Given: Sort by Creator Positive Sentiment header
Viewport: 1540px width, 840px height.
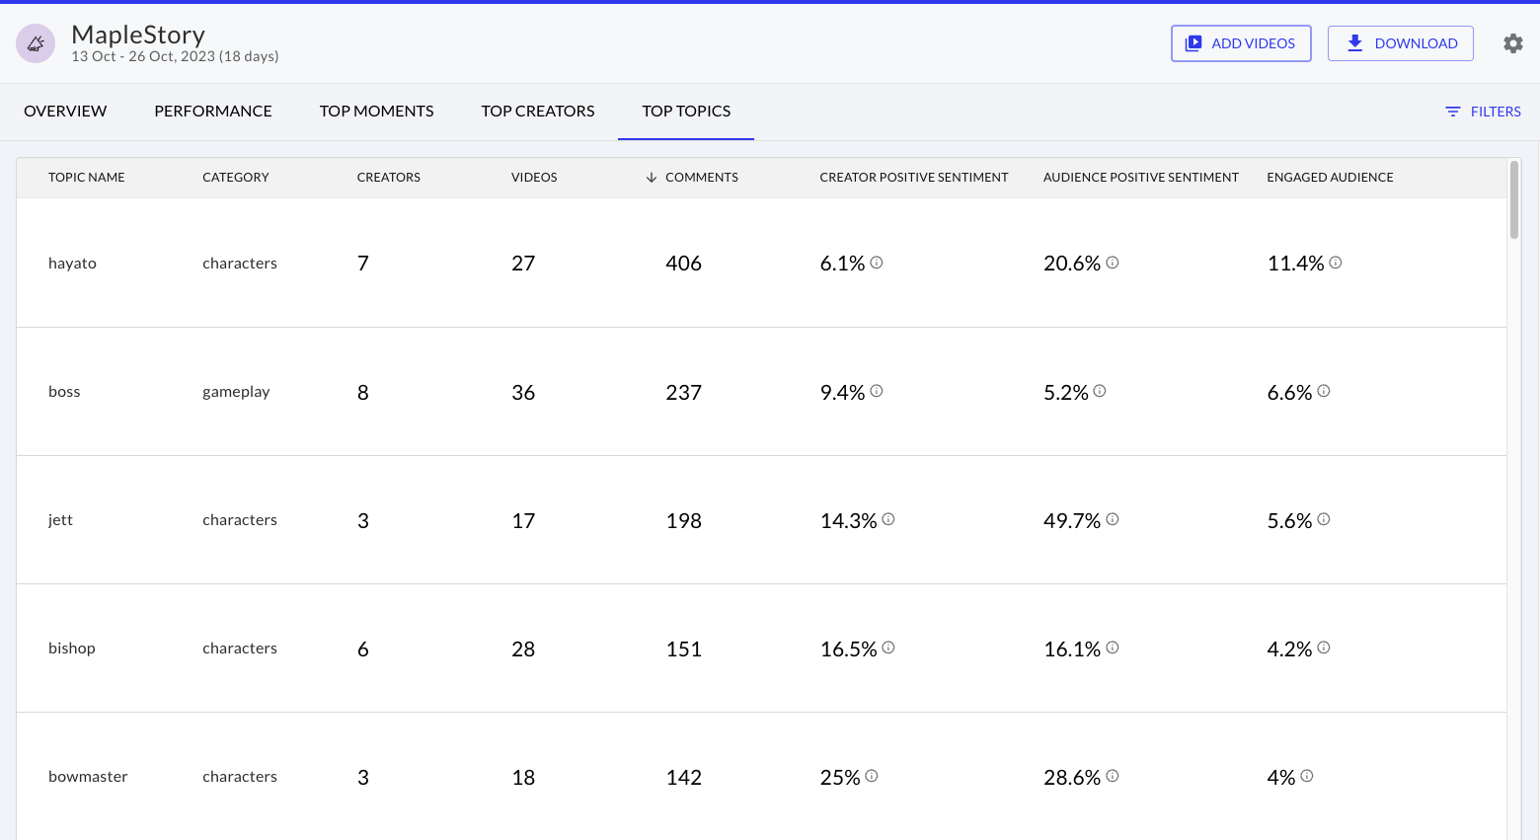Looking at the screenshot, I should [914, 178].
